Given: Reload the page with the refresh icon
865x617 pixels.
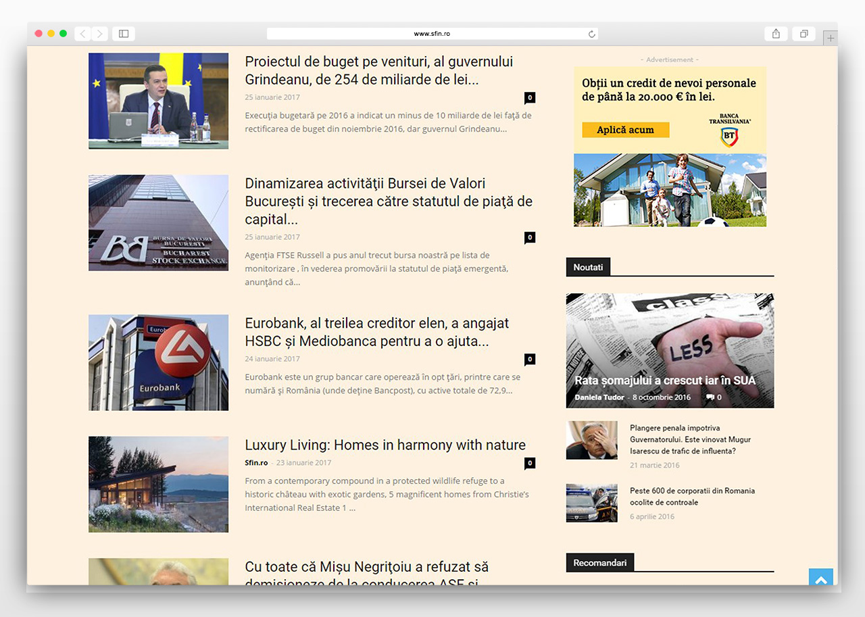Looking at the screenshot, I should (592, 34).
